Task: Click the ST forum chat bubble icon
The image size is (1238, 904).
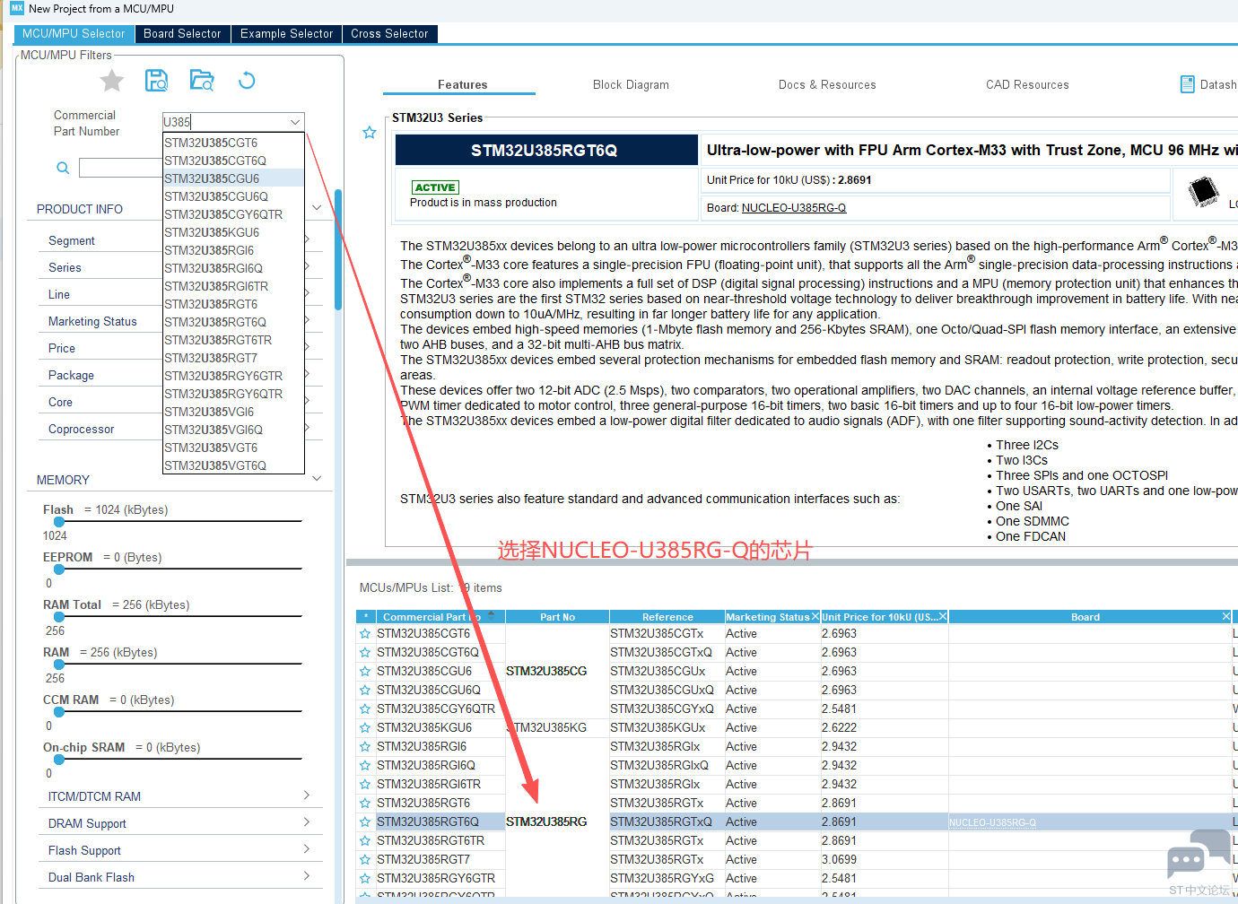Action: click(1199, 855)
